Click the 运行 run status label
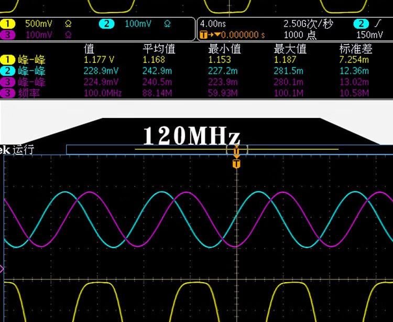Screen dimensions: 393x322 23,149
